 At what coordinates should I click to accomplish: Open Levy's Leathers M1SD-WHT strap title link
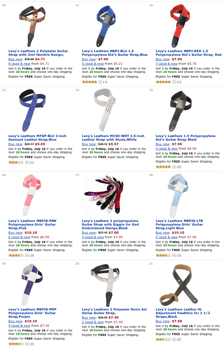click(x=113, y=138)
